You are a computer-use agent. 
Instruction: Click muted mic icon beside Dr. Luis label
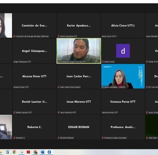coord(147,87)
